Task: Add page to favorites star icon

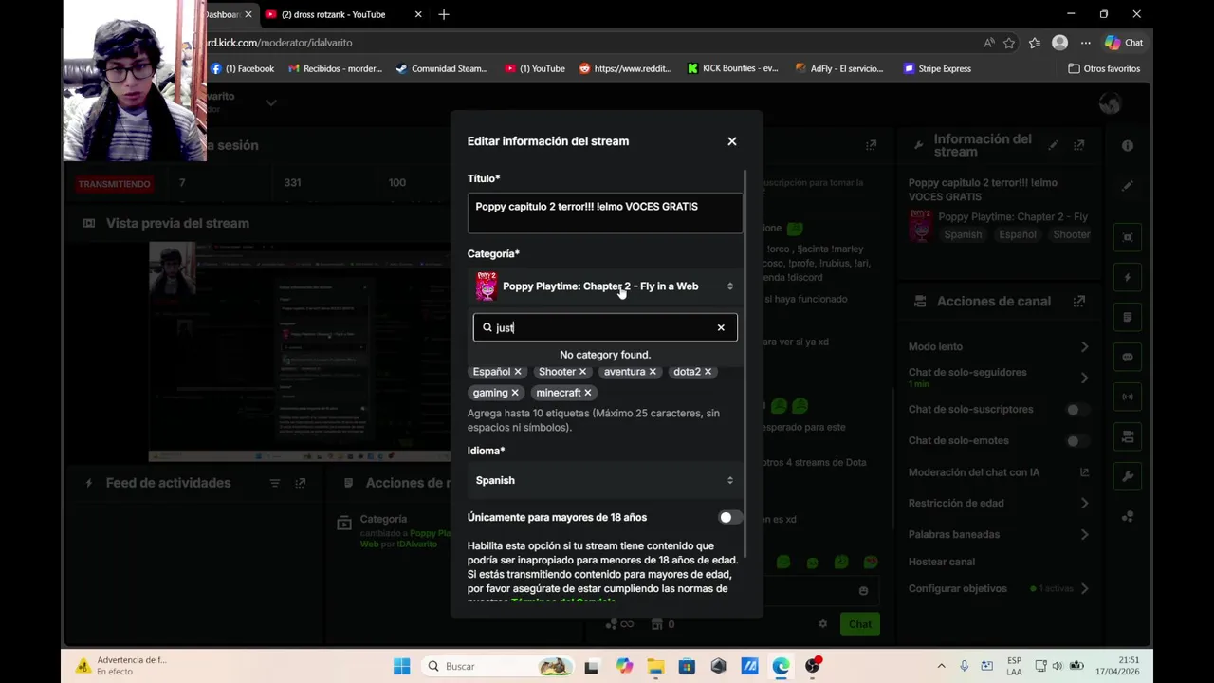Action: (x=1009, y=43)
